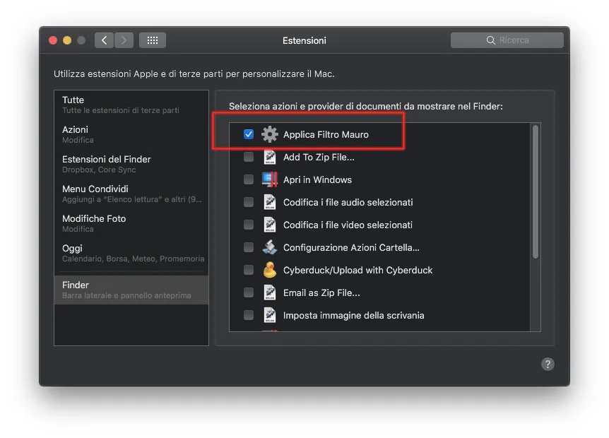
Task: Click the Configurazione Azioni Cartella icon
Action: 271,247
